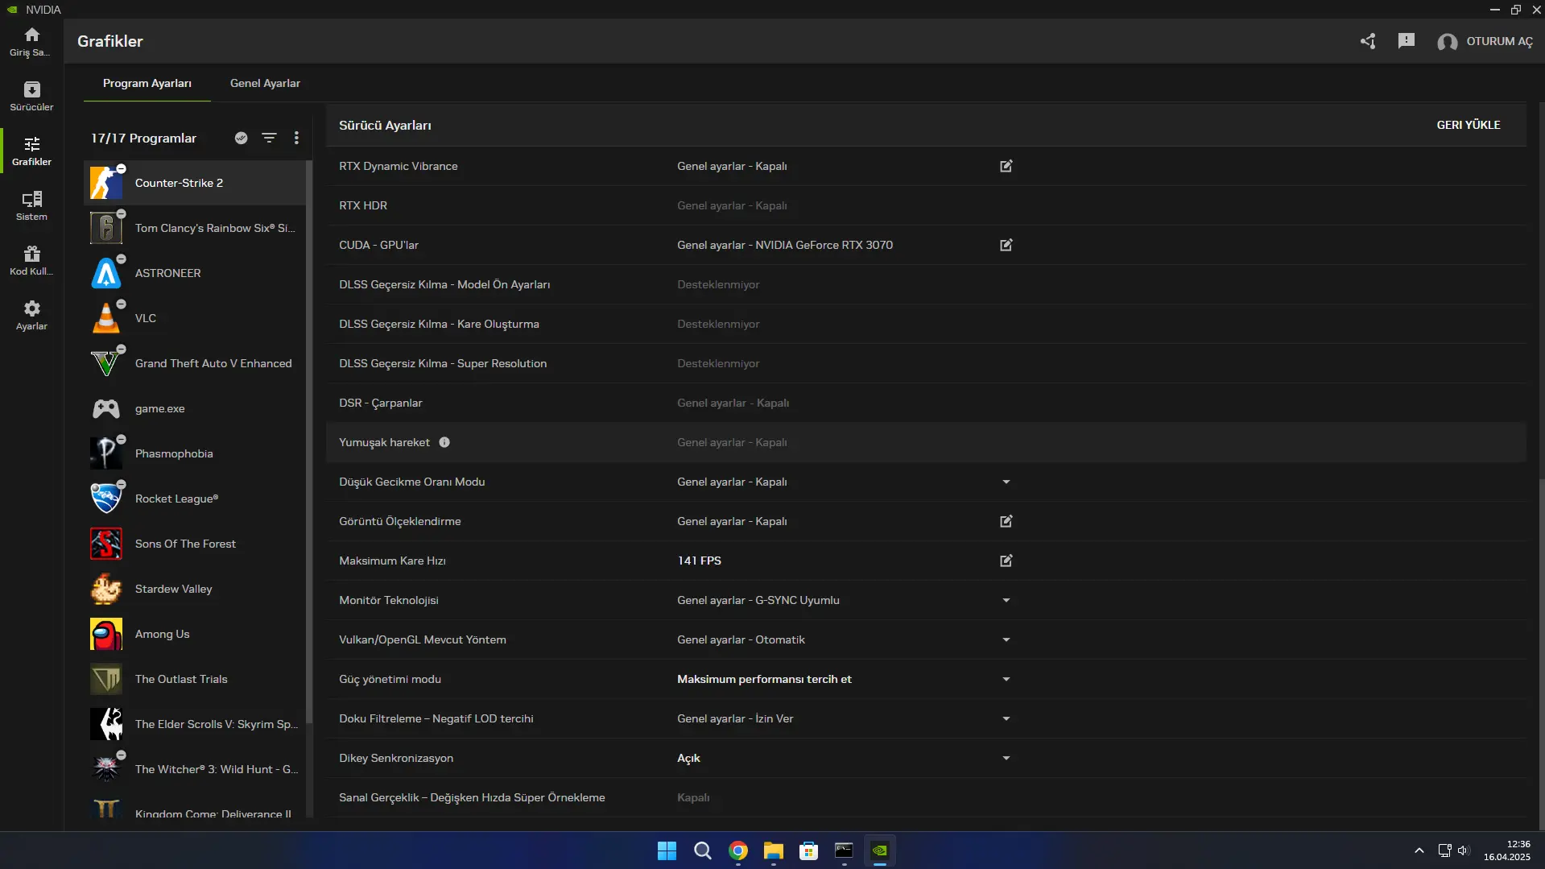Expand Dikey Senkronizasyon dropdown

[x=1006, y=758]
